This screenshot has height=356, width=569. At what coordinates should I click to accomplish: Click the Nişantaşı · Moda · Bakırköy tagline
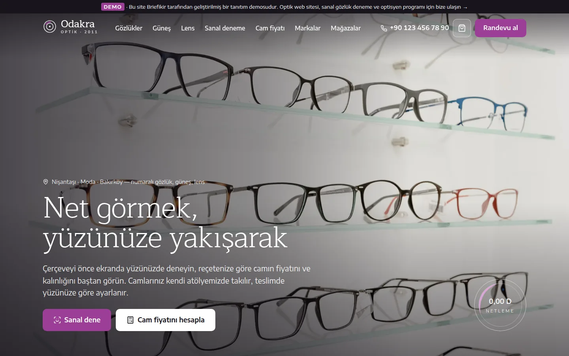pyautogui.click(x=128, y=182)
